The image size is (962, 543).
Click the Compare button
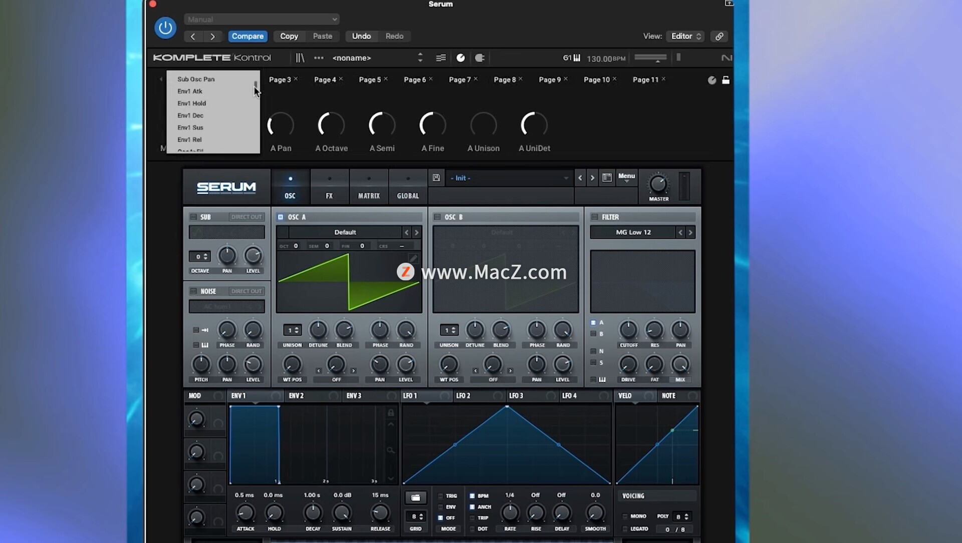pos(248,37)
